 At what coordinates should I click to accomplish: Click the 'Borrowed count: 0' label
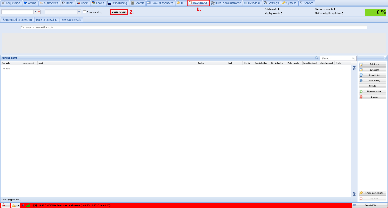[x=325, y=9]
